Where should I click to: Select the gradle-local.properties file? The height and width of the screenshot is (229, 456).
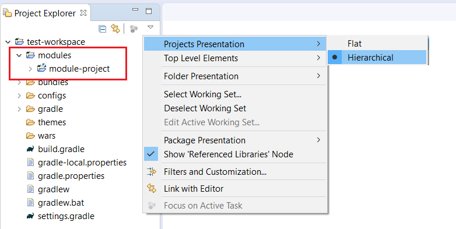click(82, 163)
